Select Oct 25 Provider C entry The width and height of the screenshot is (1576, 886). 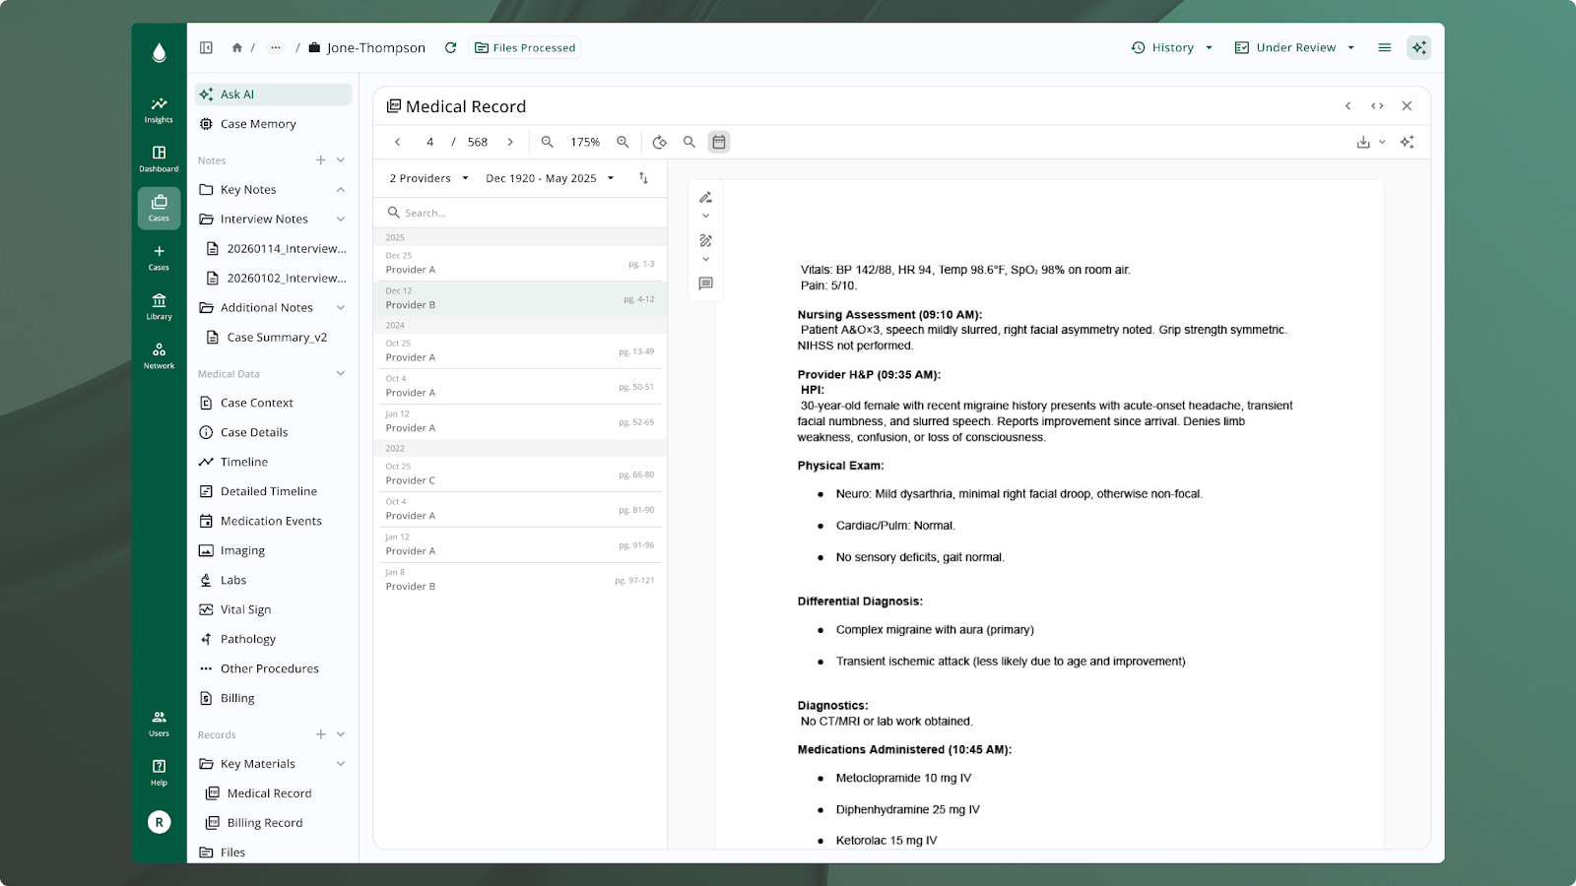pos(520,474)
